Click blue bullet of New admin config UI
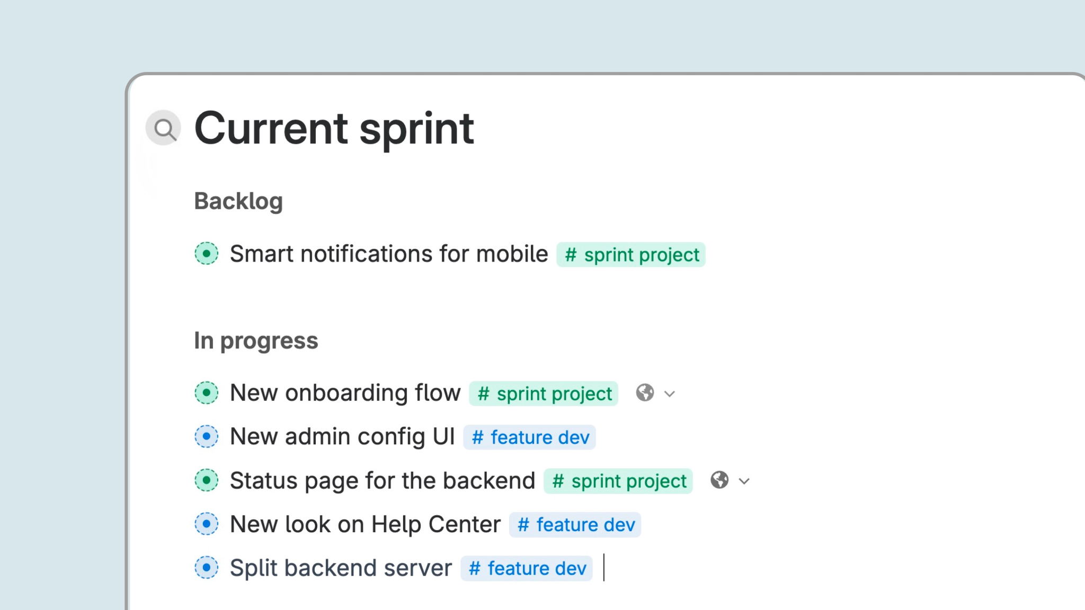This screenshot has height=610, width=1085. (206, 437)
